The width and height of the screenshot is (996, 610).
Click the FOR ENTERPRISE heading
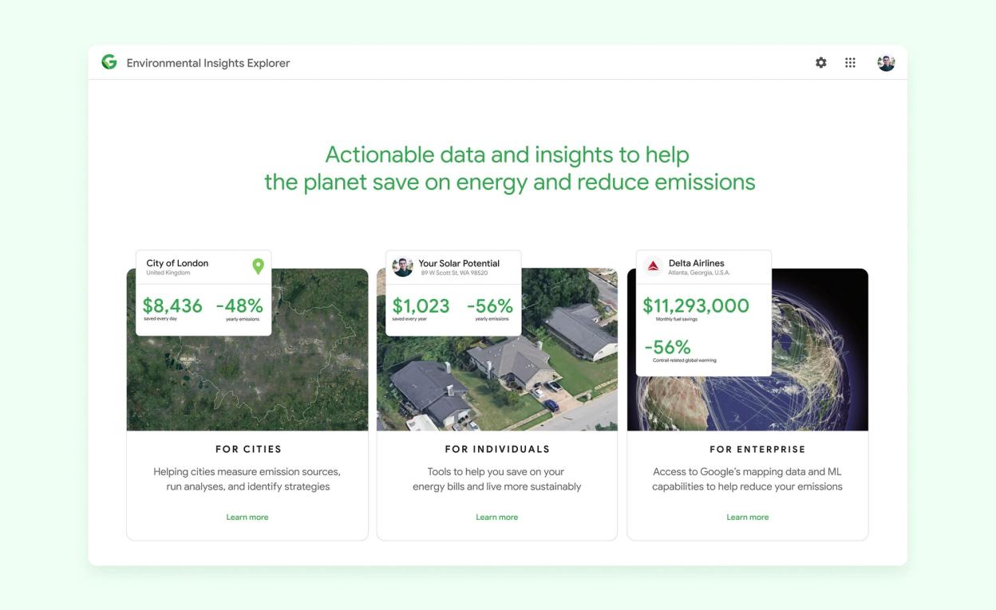pyautogui.click(x=757, y=449)
